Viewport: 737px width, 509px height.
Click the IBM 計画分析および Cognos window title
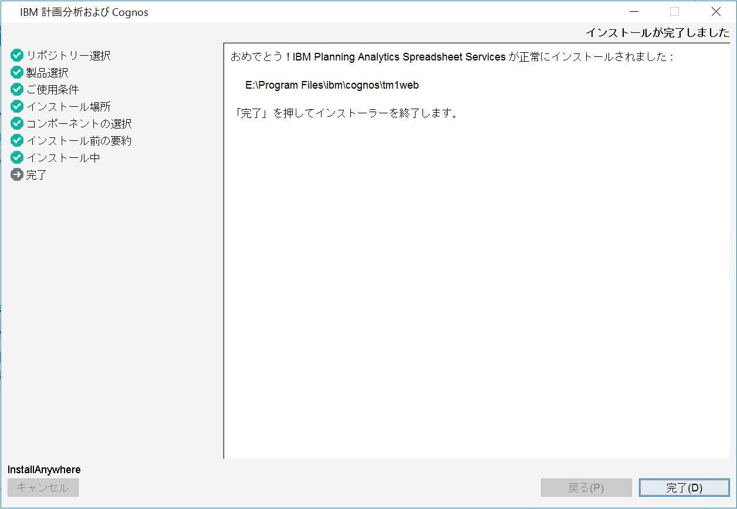pos(84,12)
